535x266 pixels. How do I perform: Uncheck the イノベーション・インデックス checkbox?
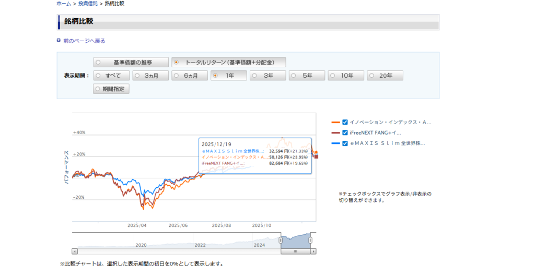point(345,122)
